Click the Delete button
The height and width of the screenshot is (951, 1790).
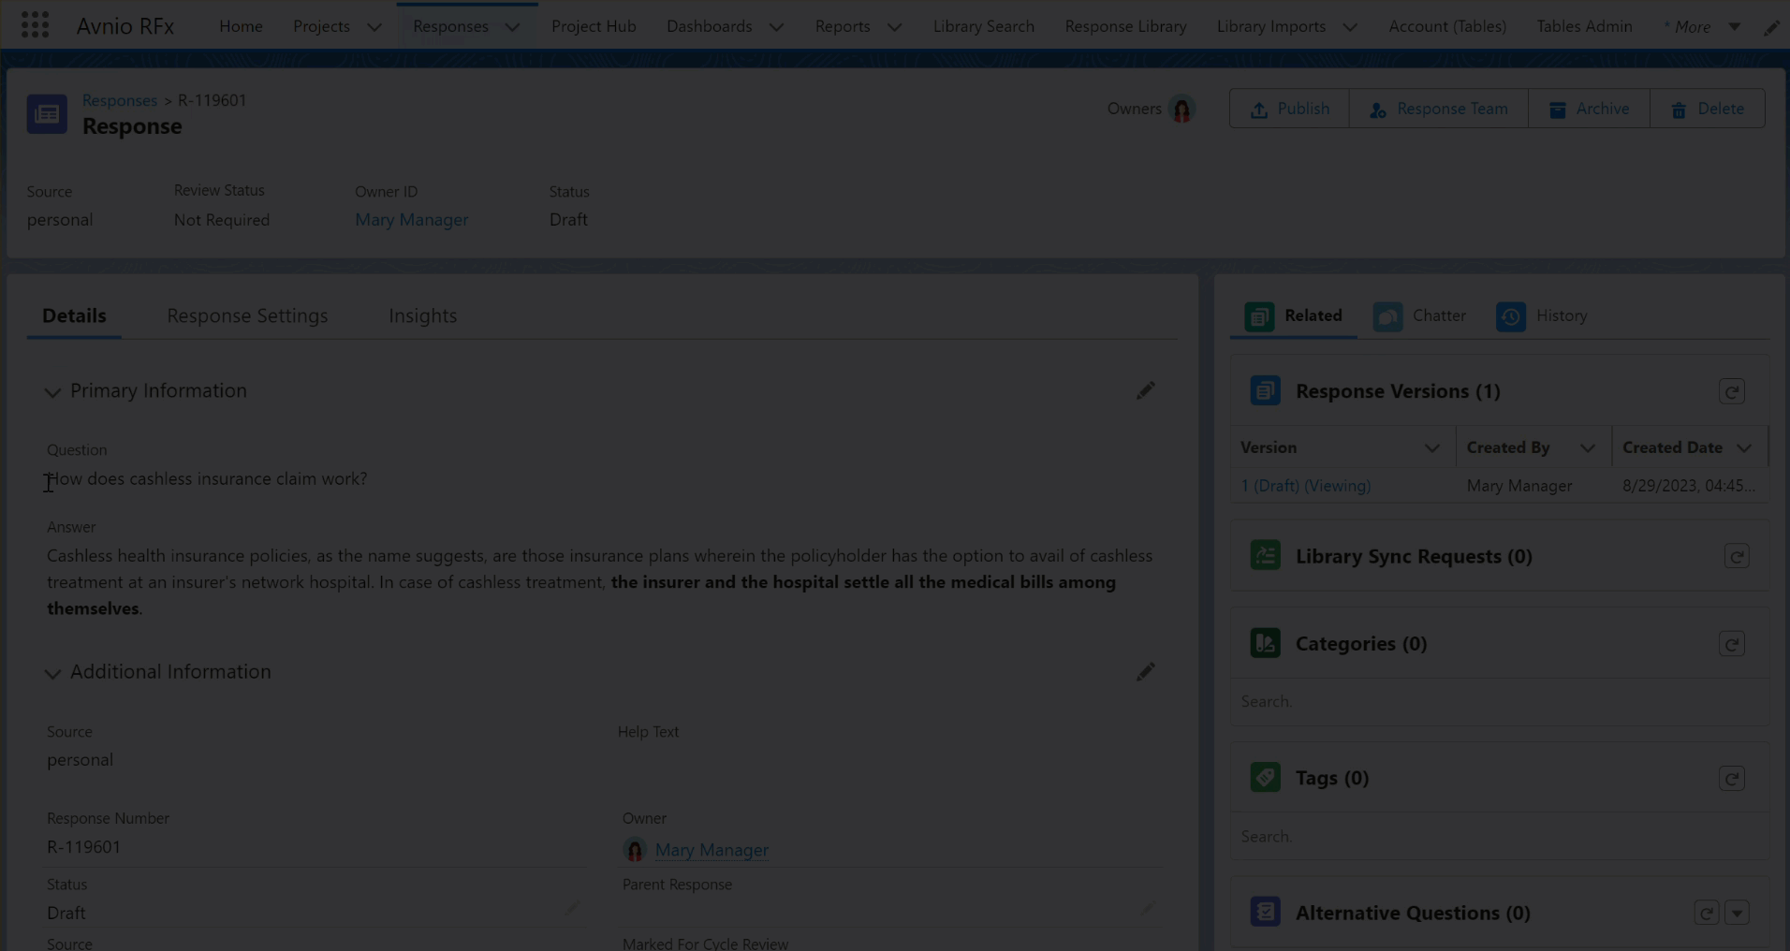click(x=1708, y=109)
